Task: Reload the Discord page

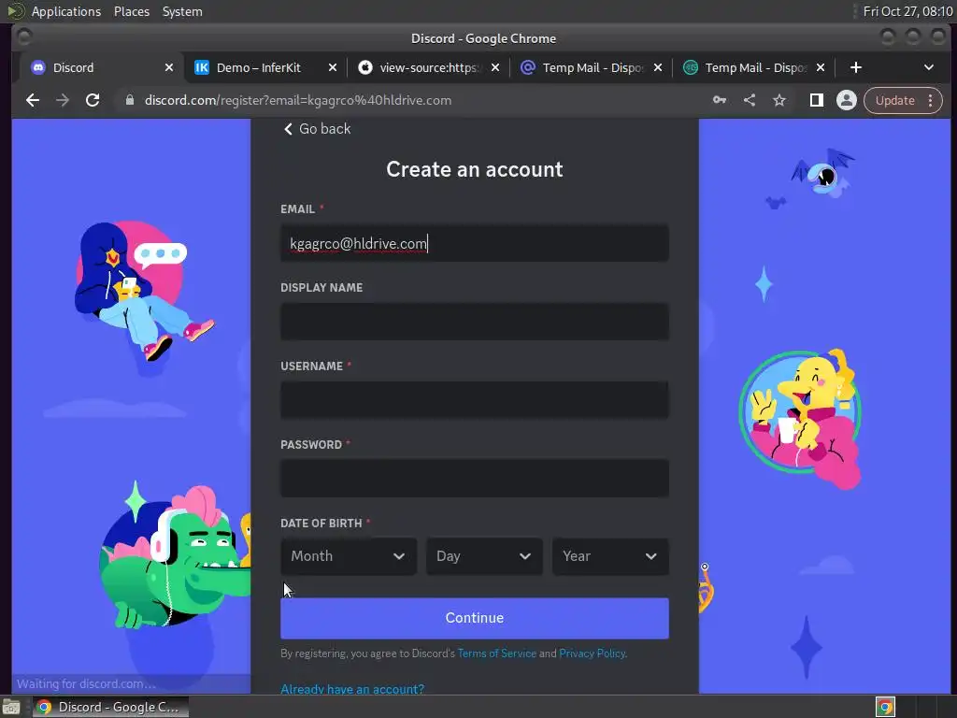Action: point(93,100)
